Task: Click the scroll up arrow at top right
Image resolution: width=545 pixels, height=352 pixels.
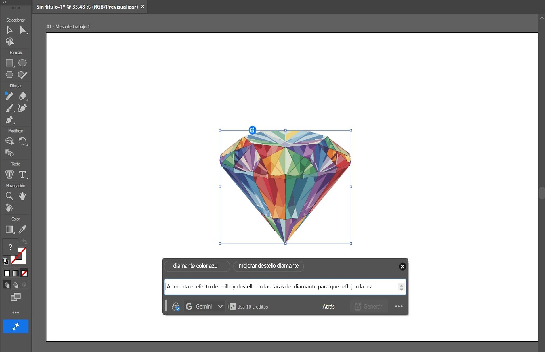Action: pos(542,18)
